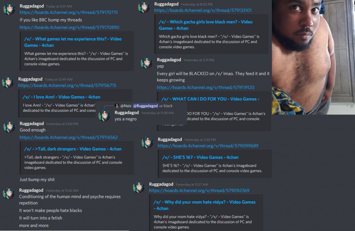Click the @Ruggadagod mention in the reply

[x=145, y=106]
